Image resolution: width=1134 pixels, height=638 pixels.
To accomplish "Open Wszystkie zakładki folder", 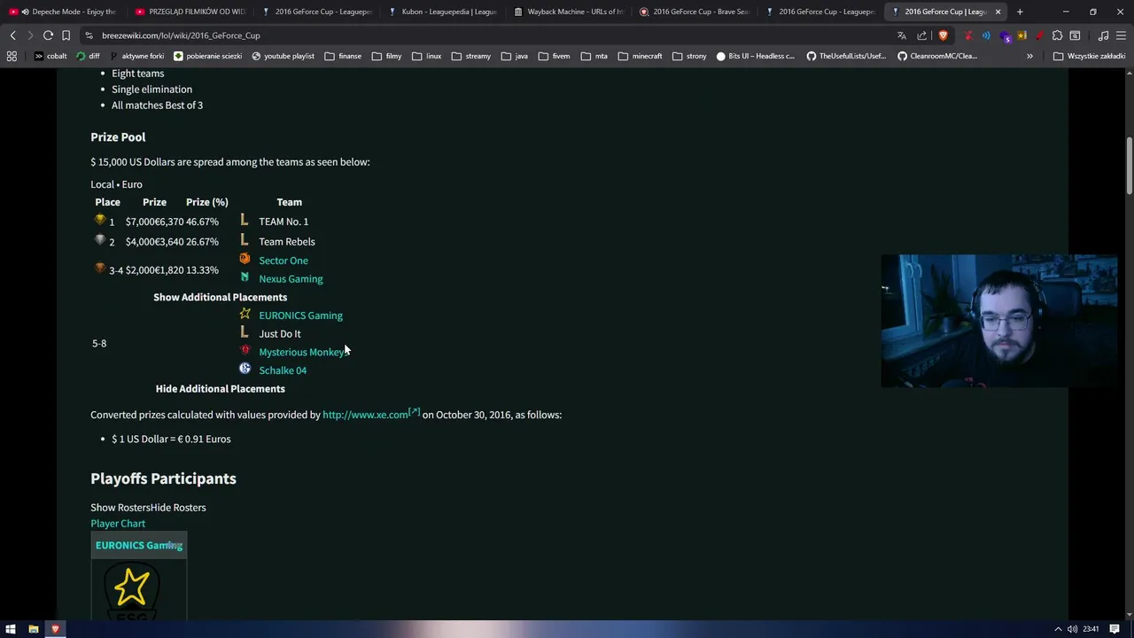I will coord(1089,56).
